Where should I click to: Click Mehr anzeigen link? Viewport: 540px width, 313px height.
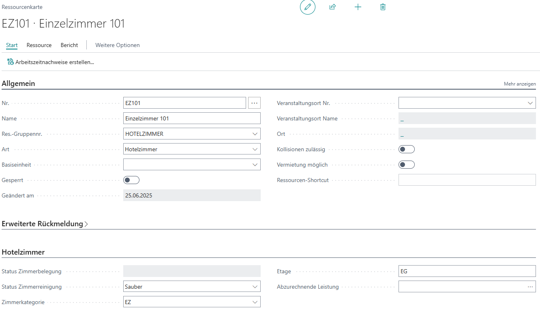(519, 84)
